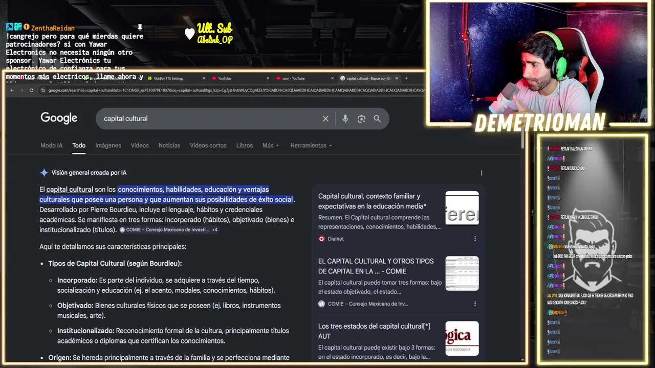
Task: Start voice search with the microphone icon
Action: [345, 119]
